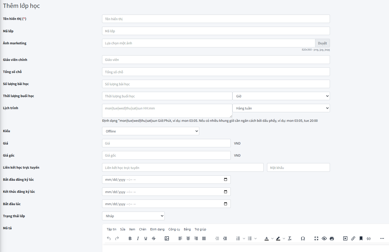Open the insert link tool

point(353,239)
